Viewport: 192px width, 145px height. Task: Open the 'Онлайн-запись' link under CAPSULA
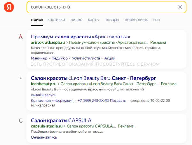coord(44,137)
